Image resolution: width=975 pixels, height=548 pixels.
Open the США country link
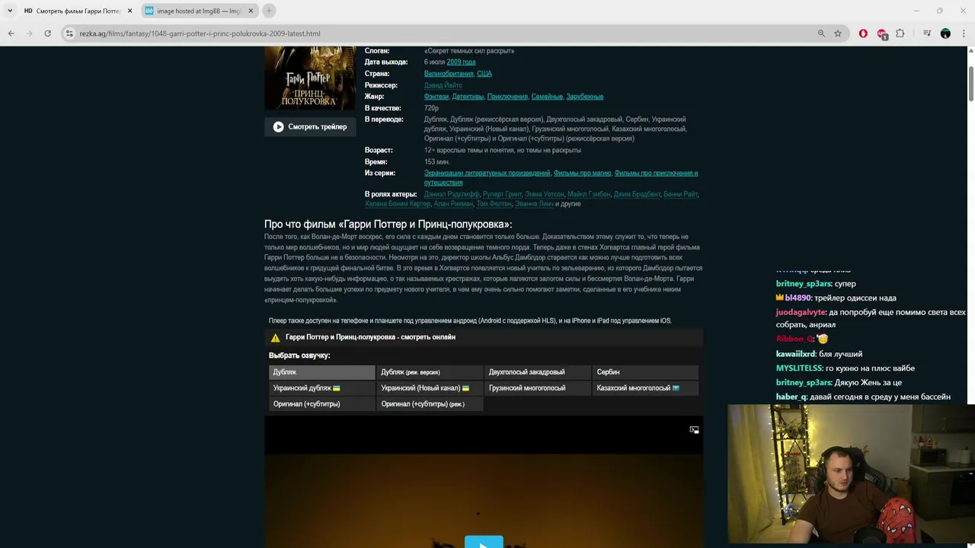(484, 74)
